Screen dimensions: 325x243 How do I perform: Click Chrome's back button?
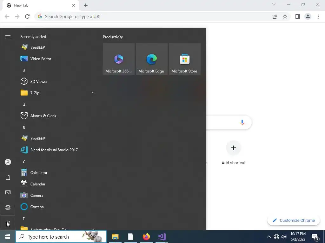[x=7, y=16]
